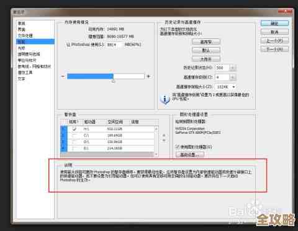Select 增效工具 in the category list
Viewport: 298px width, 231px height.
point(25,72)
